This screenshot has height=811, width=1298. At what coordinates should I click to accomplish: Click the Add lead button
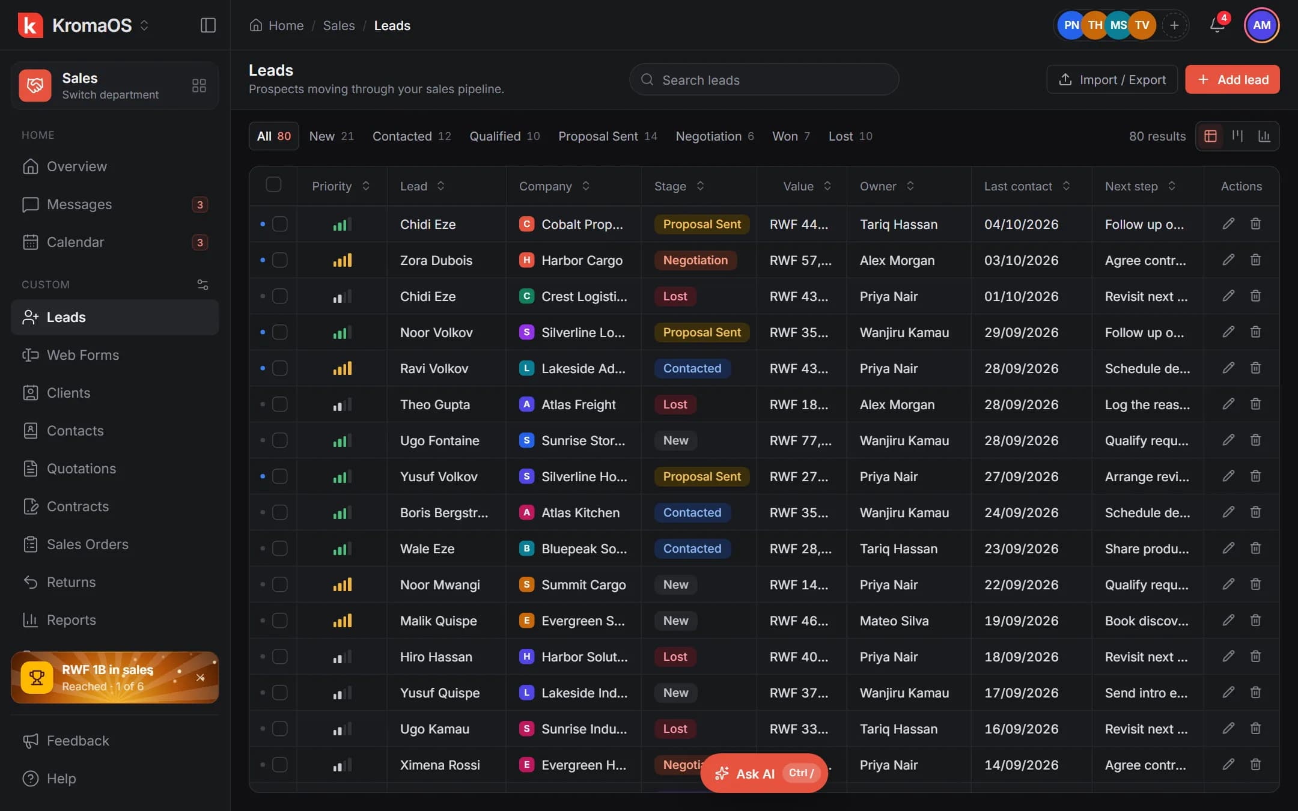click(1232, 79)
